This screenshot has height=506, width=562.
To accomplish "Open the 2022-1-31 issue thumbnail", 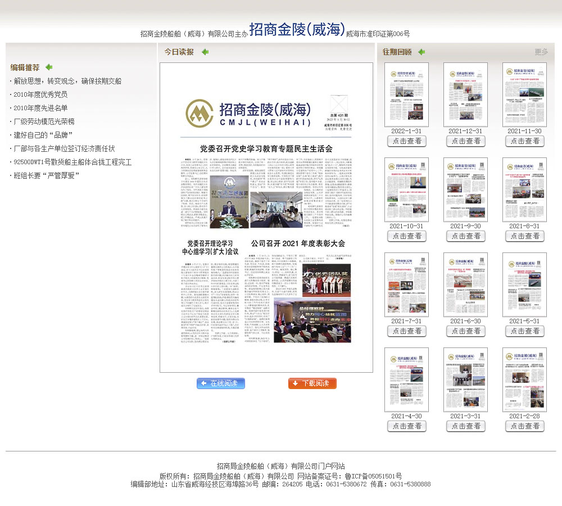I will click(x=406, y=94).
